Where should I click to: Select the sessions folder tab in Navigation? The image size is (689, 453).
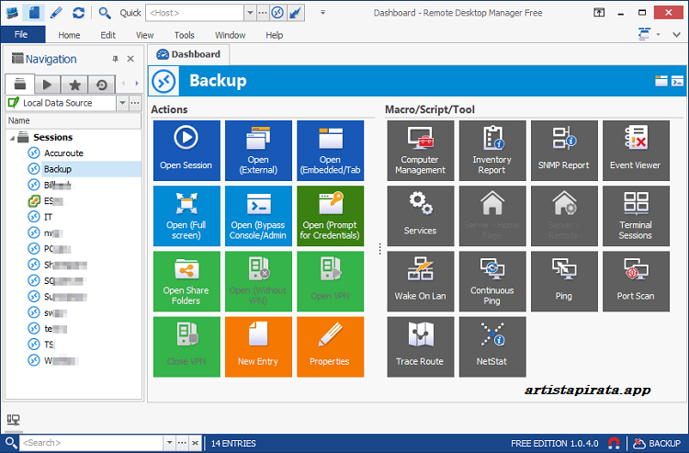click(x=20, y=84)
